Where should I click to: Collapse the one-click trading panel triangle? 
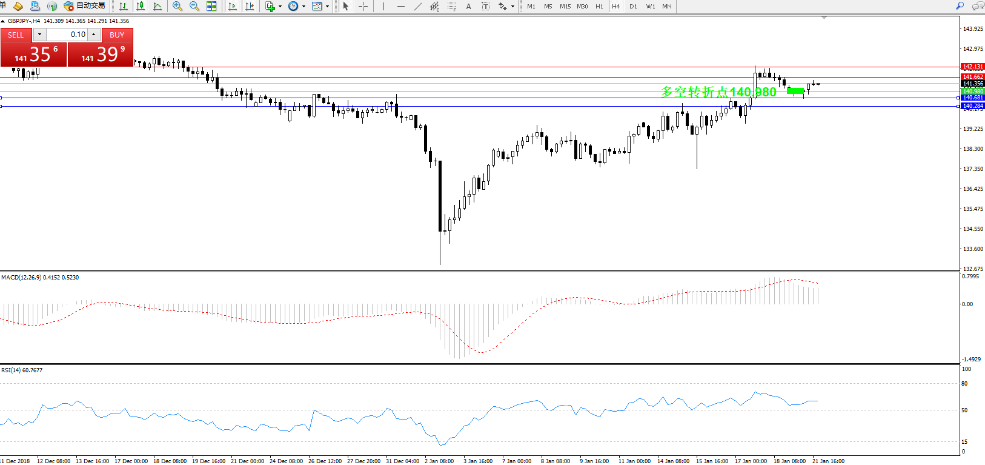(x=3, y=21)
